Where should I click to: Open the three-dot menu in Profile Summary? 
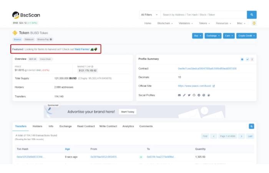point(252,59)
